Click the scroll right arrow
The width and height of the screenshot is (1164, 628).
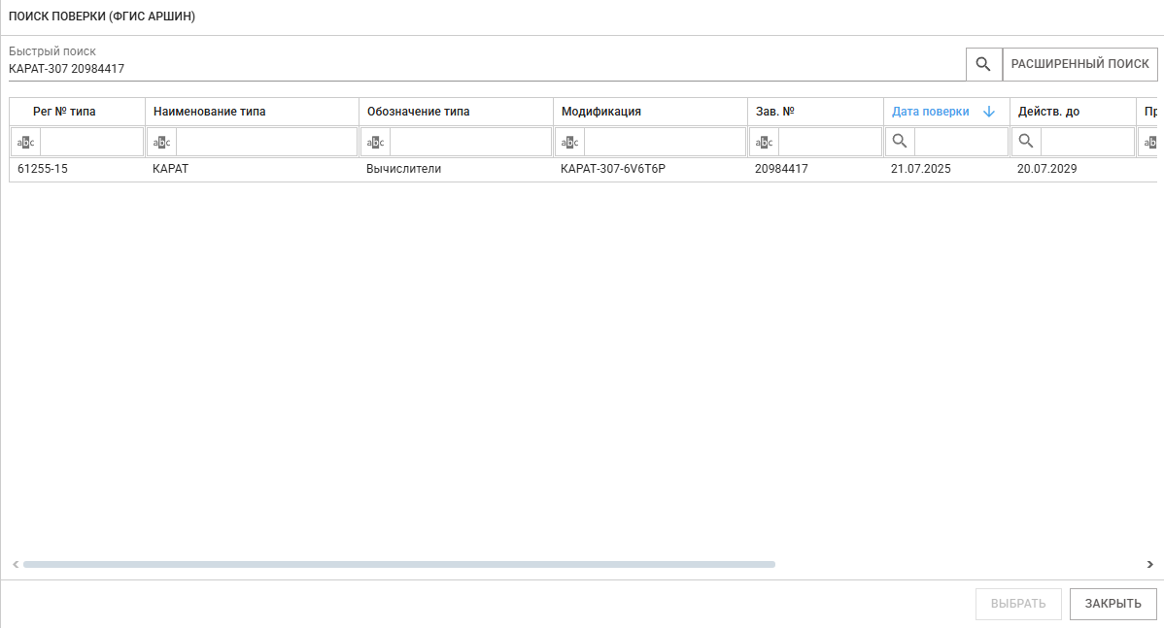1149,564
